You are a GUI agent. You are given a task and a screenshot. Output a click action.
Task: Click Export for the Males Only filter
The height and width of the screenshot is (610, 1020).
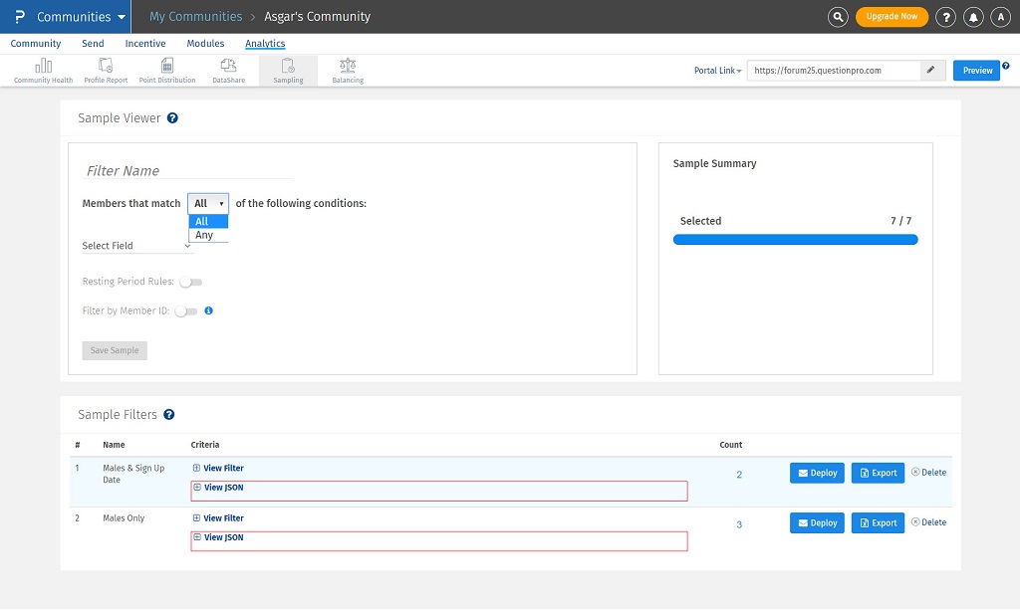(878, 523)
